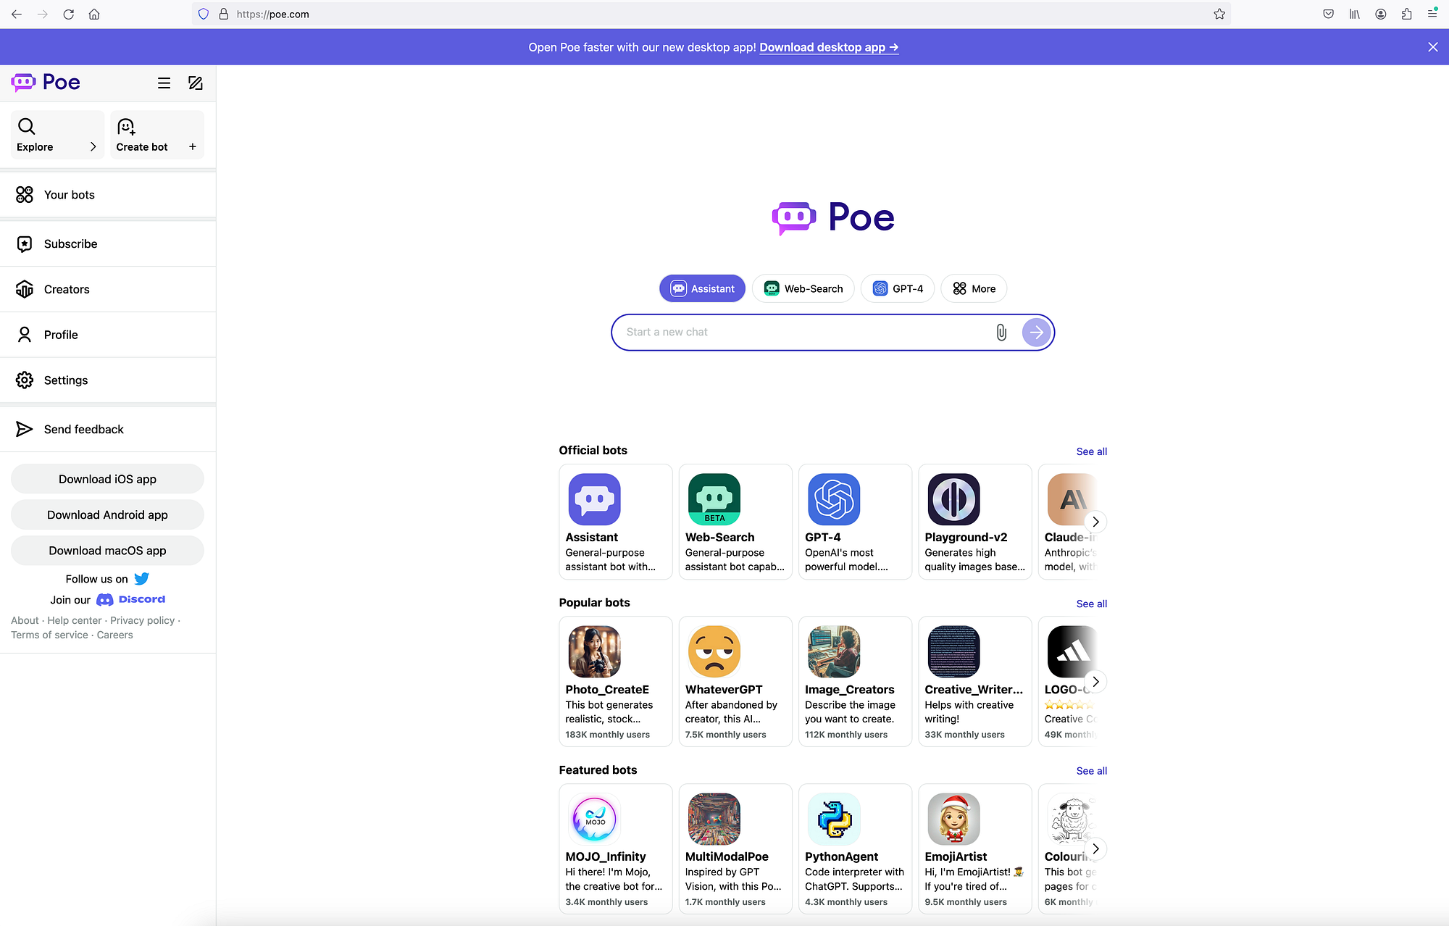Open Terms of service link
This screenshot has width=1449, height=926.
(49, 635)
